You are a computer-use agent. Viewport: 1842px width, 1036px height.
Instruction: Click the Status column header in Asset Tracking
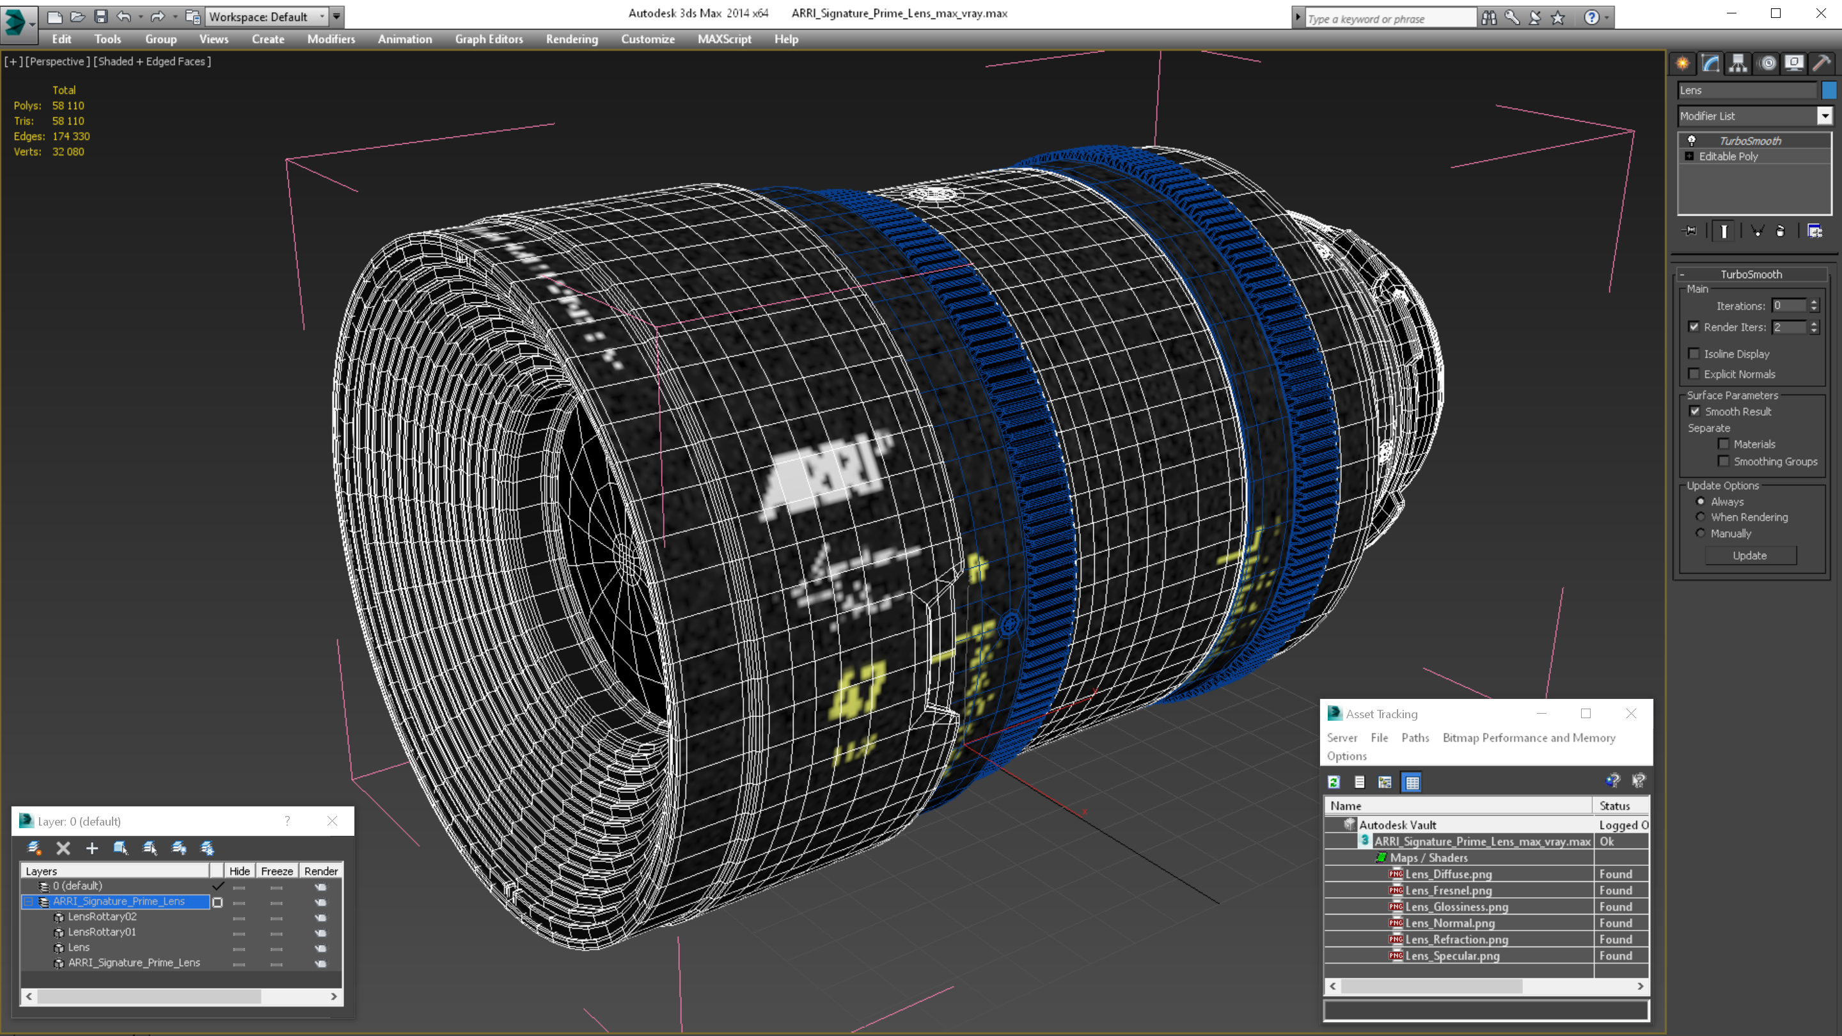(x=1619, y=806)
